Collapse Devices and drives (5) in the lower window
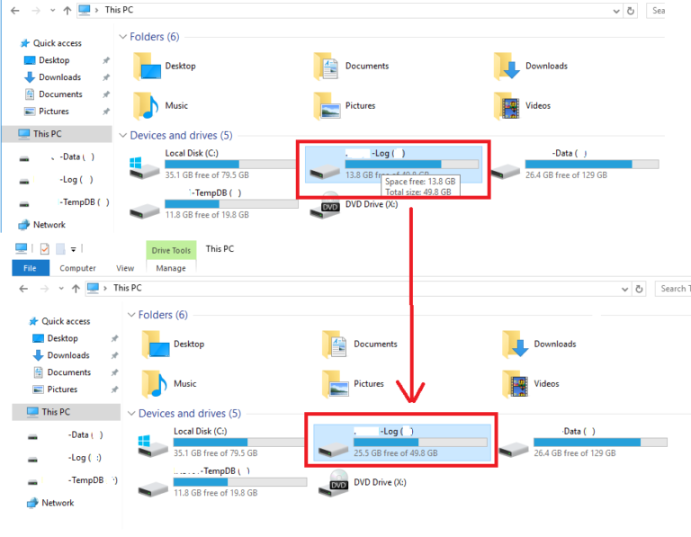Screen dimensions: 691x537 point(131,414)
